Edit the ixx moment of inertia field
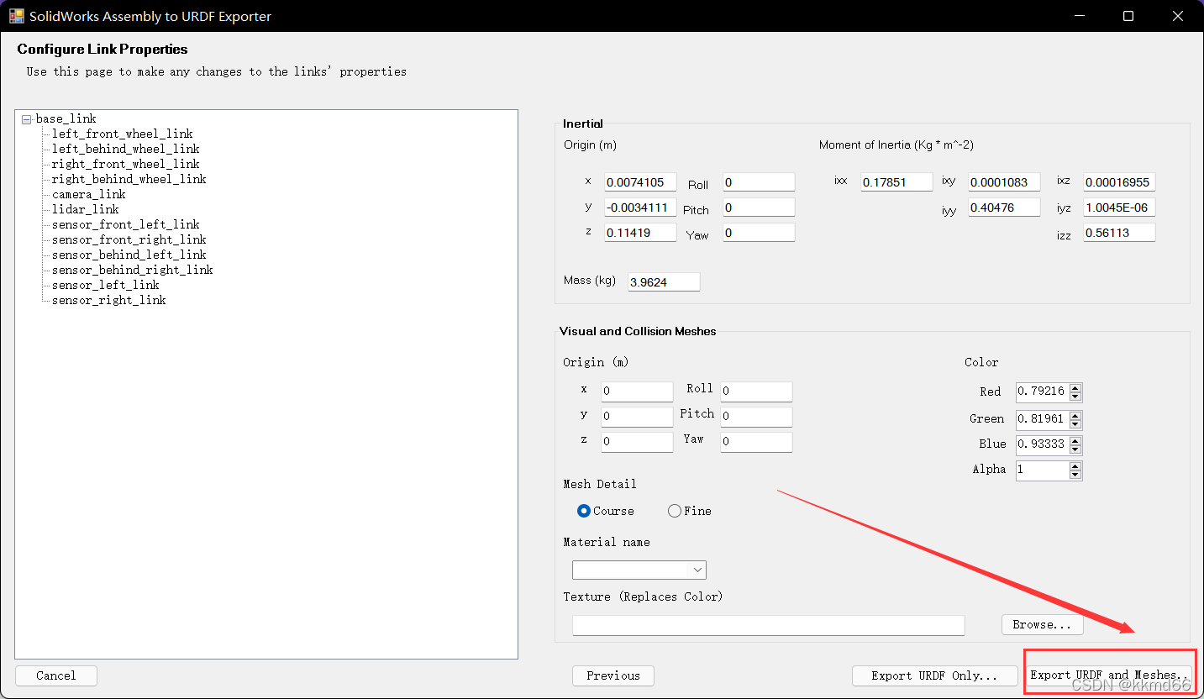This screenshot has width=1204, height=699. [x=896, y=182]
